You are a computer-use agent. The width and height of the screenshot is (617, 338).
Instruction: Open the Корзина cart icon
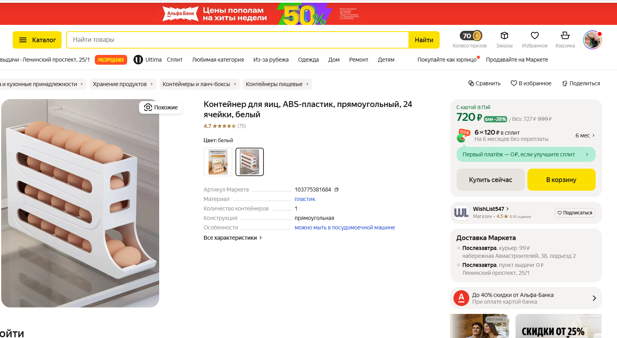(565, 36)
